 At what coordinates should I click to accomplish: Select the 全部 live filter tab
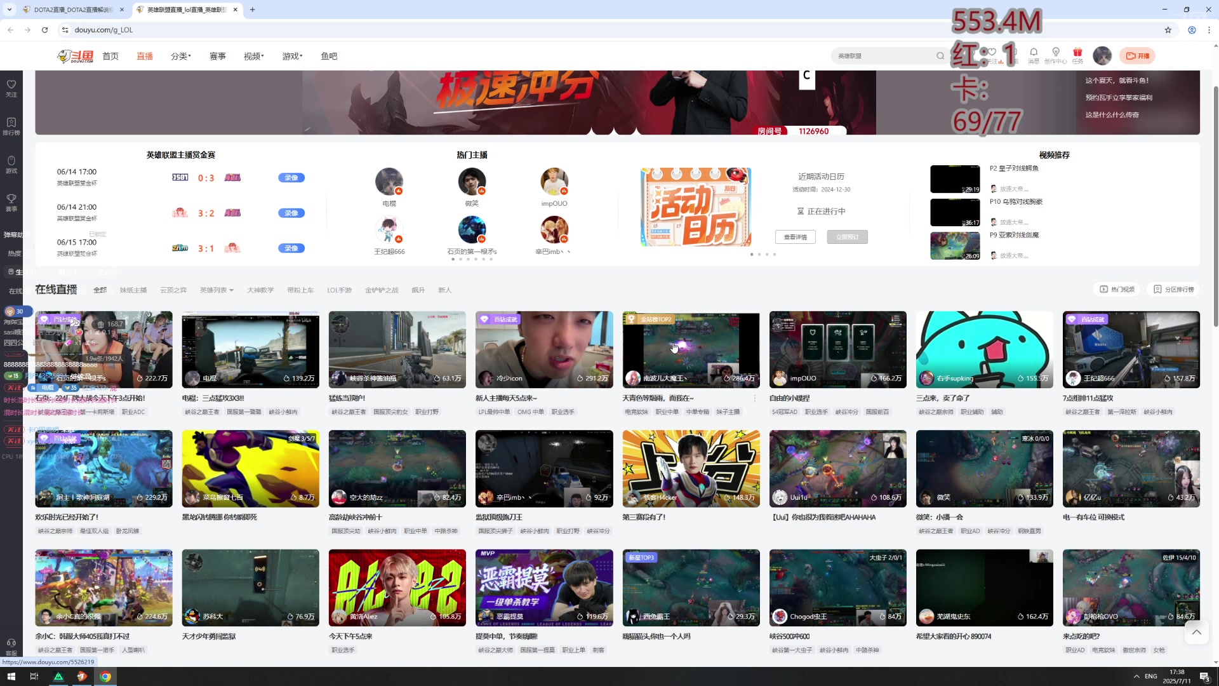(x=100, y=290)
